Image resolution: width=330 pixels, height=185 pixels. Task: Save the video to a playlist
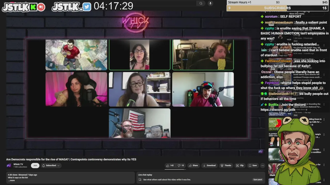tap(252, 165)
